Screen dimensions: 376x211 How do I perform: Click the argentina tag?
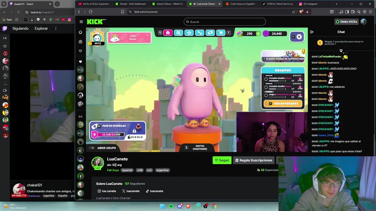click(162, 170)
